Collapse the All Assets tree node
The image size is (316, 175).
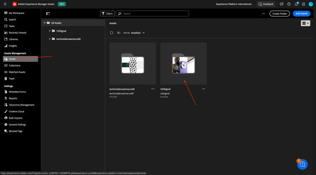pyautogui.click(x=45, y=23)
